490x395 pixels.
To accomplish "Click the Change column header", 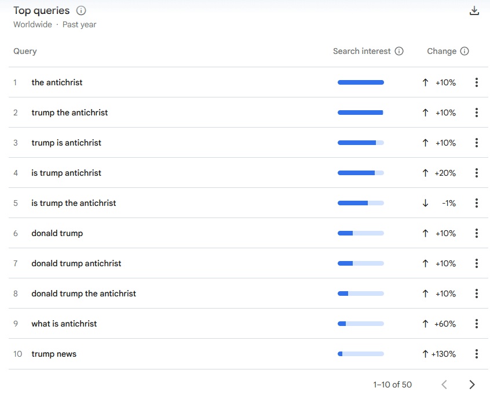I will click(441, 51).
